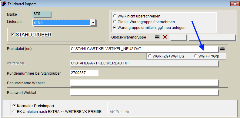The image size is (240, 118).
Task: Clear Global-Warengruppe with red X icon
Action: [x=165, y=37]
